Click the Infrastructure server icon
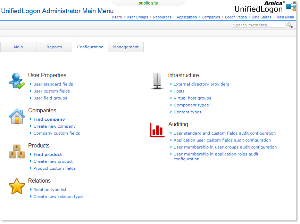This screenshot has height=224, width=300. click(157, 81)
